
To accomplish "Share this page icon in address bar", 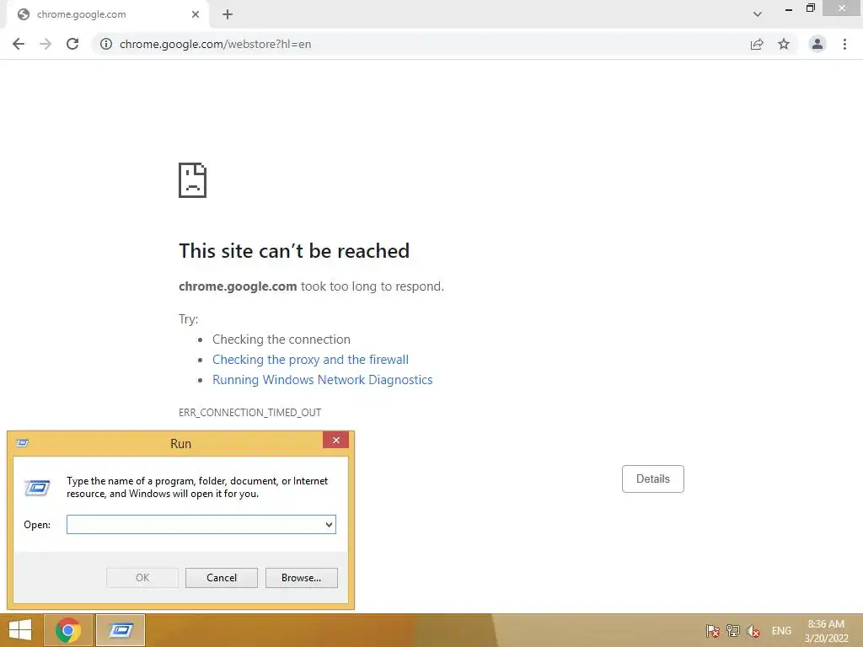I will pyautogui.click(x=757, y=44).
